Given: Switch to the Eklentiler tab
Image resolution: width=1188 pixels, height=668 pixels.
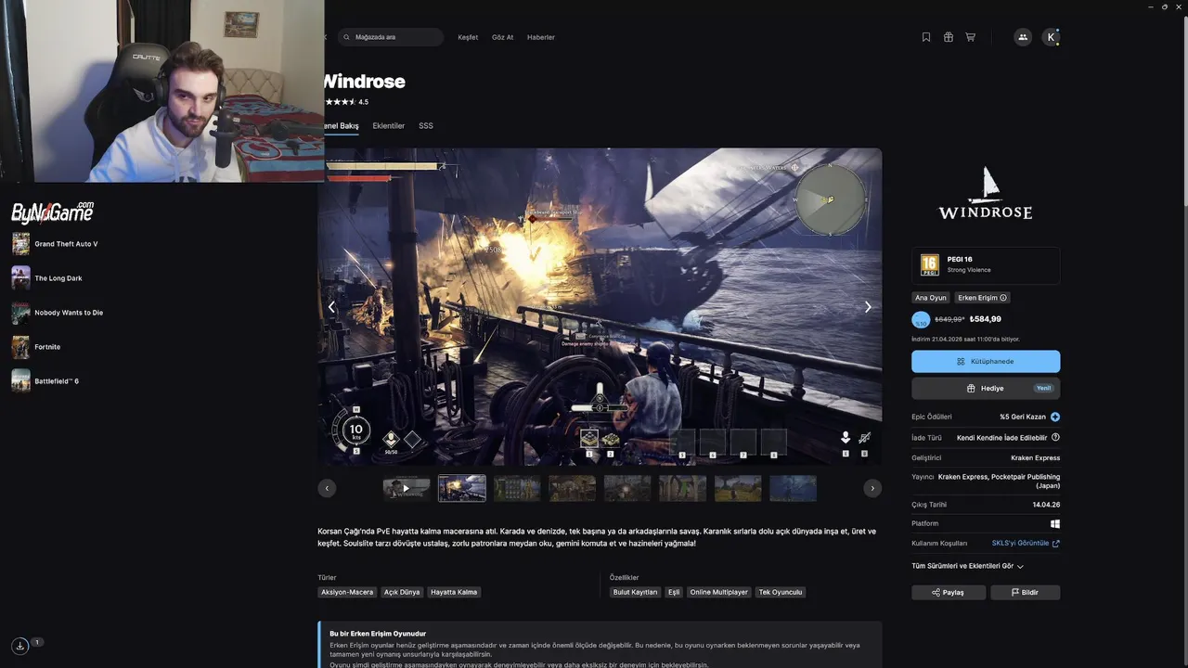Looking at the screenshot, I should click(389, 126).
